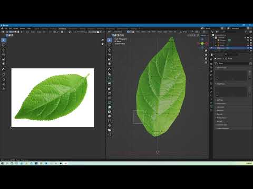Select the Inset Faces tool

[x=110, y=89]
